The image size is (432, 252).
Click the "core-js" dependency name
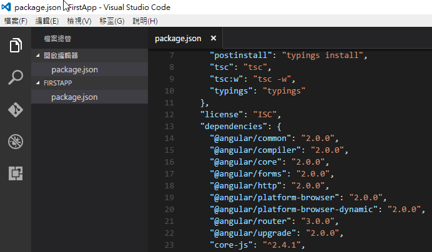[231, 245]
